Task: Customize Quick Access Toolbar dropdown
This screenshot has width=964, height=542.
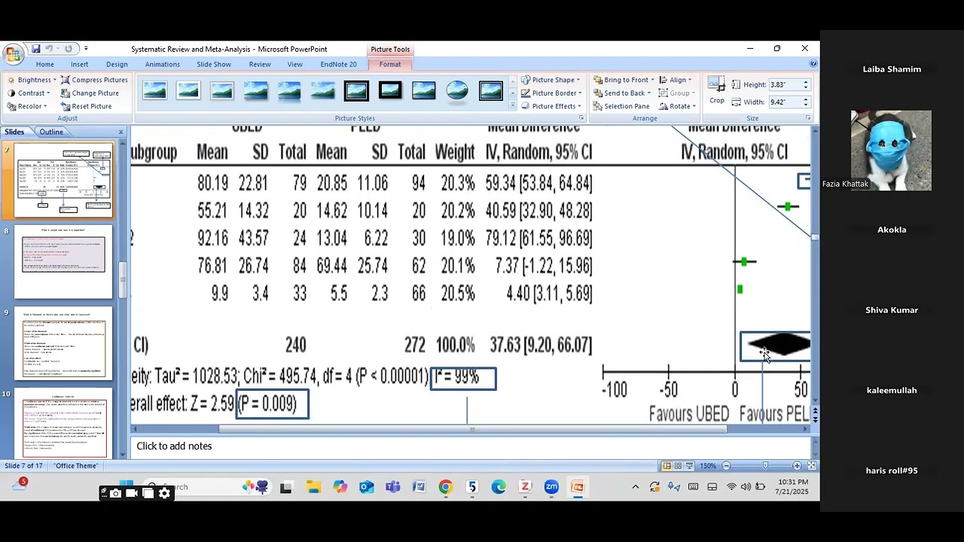Action: click(x=86, y=49)
